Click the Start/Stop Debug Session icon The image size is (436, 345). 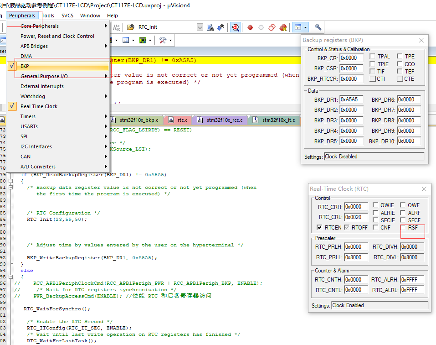[x=236, y=27]
